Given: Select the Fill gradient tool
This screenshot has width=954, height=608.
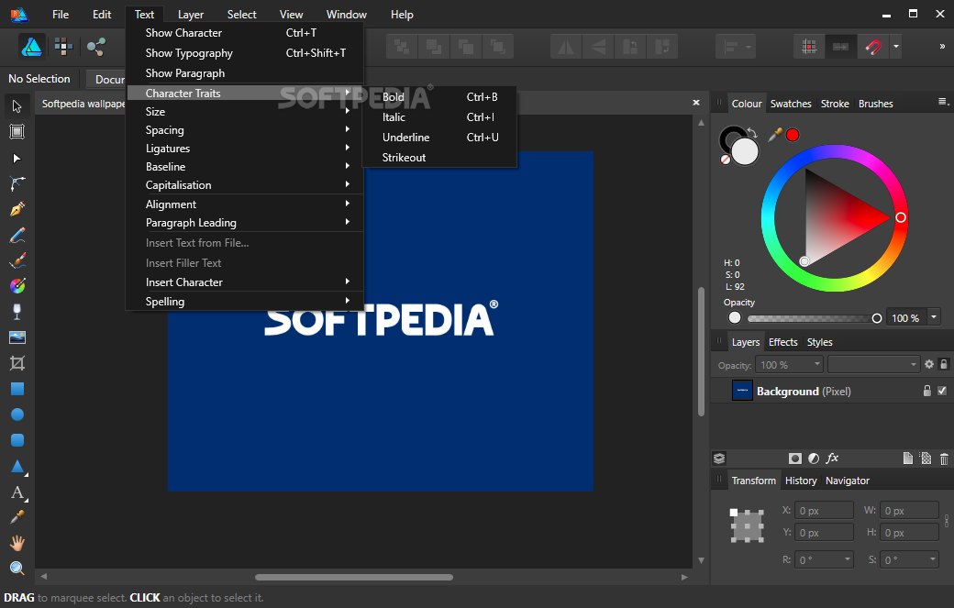Looking at the screenshot, I should (x=17, y=286).
